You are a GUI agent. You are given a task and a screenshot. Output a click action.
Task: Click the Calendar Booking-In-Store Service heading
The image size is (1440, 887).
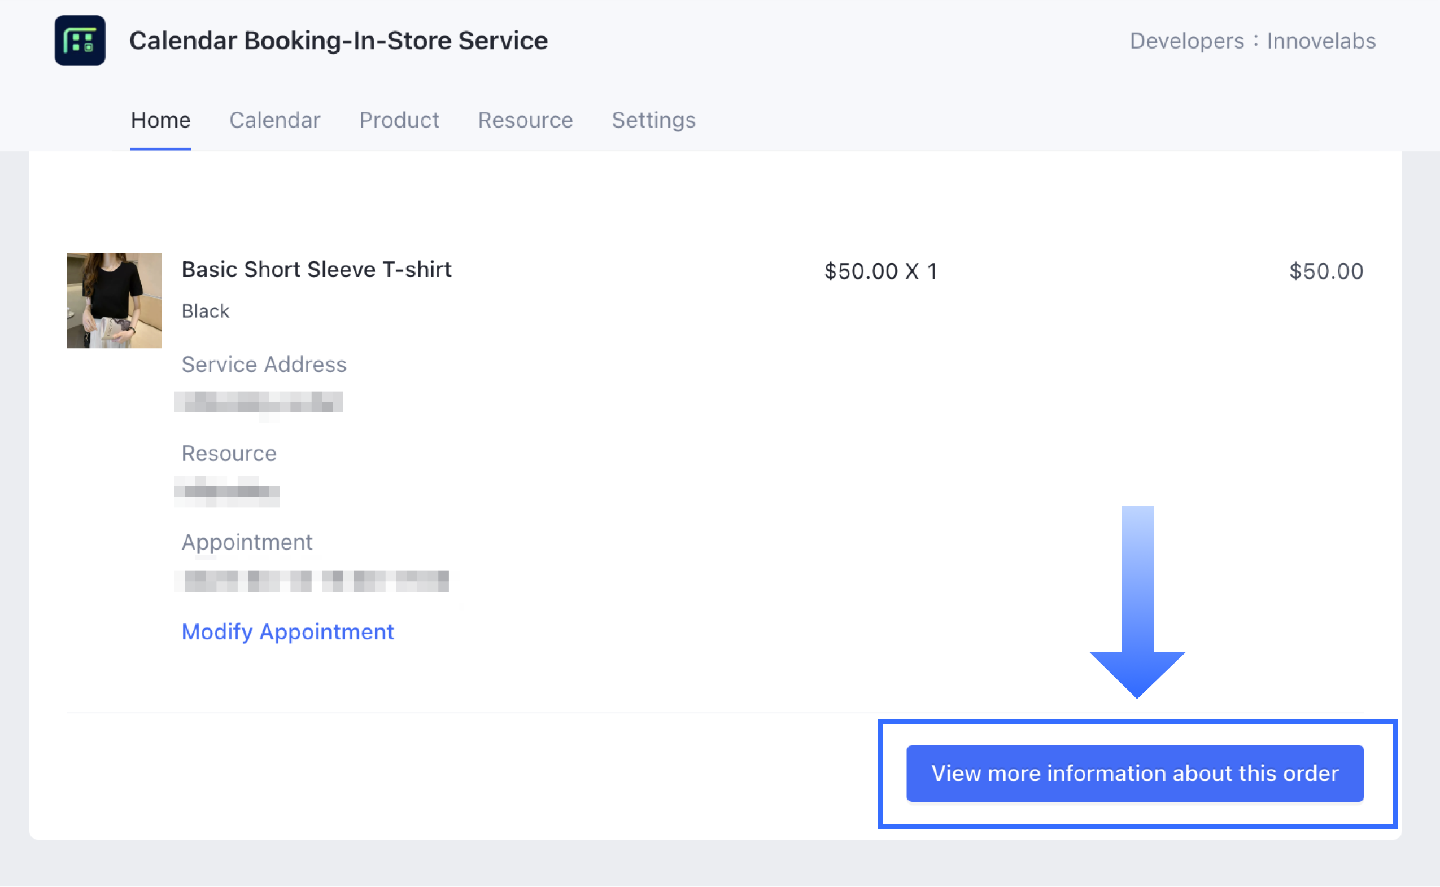[338, 41]
